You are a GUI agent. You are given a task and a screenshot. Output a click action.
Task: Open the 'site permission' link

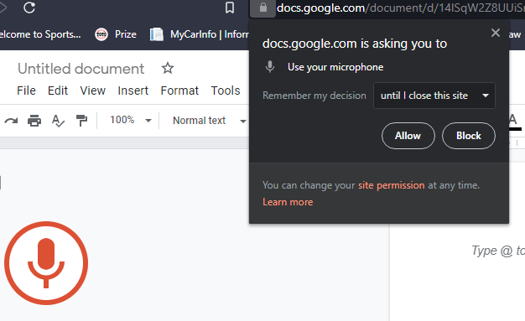pos(392,185)
